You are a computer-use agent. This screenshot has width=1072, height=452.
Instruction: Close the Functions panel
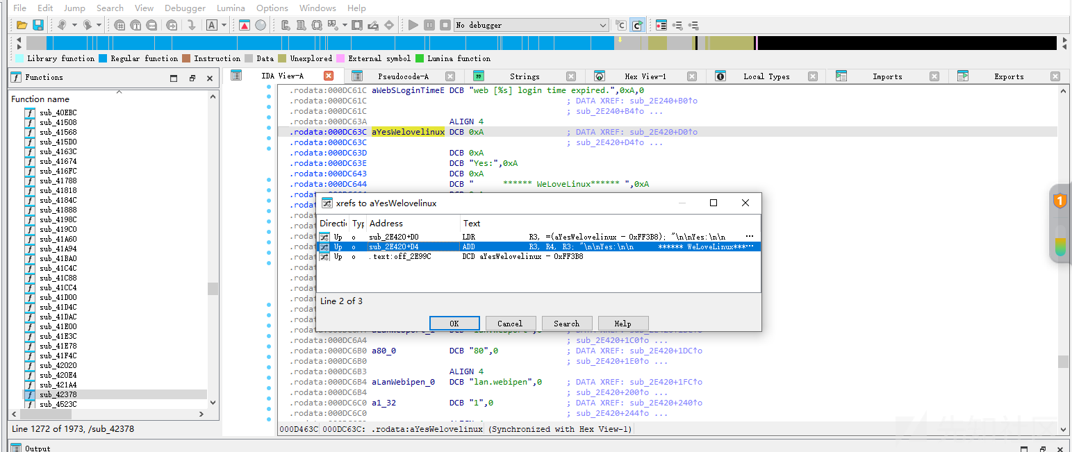point(210,78)
